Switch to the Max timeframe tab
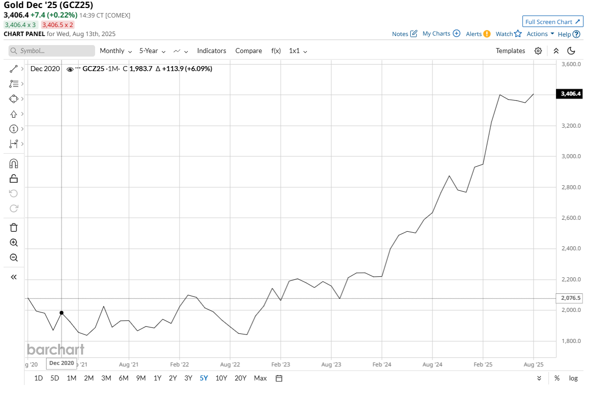Viewport: 589px width, 393px height. (x=260, y=378)
